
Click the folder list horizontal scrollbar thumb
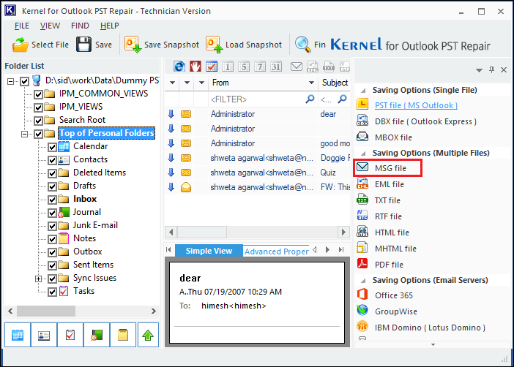(46, 311)
